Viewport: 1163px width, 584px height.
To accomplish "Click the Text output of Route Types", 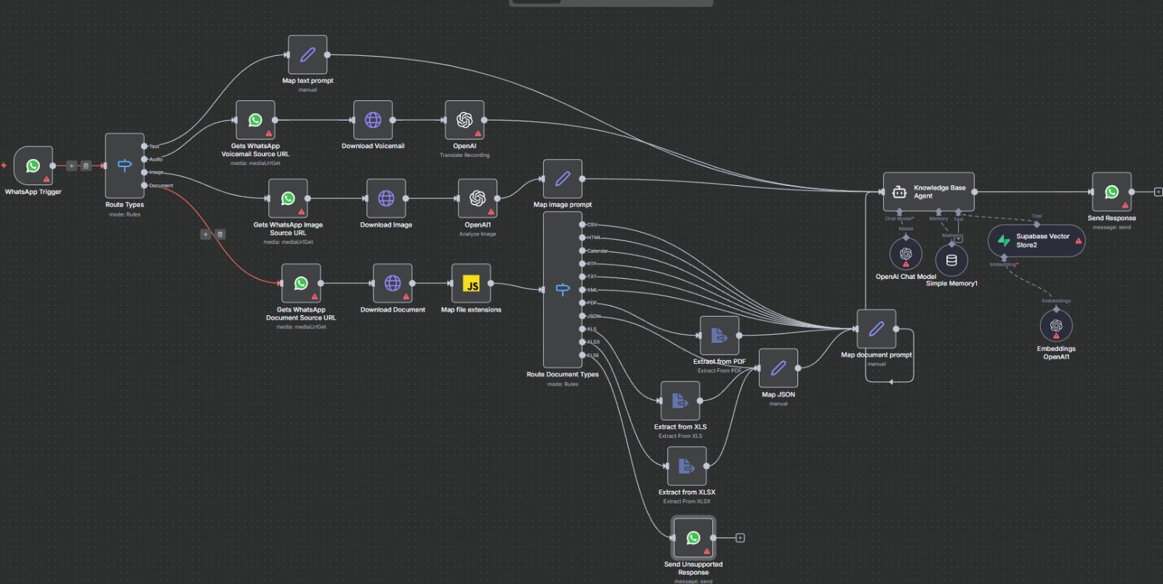I will pos(145,146).
